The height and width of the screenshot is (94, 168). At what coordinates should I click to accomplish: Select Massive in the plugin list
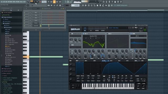click(9, 48)
